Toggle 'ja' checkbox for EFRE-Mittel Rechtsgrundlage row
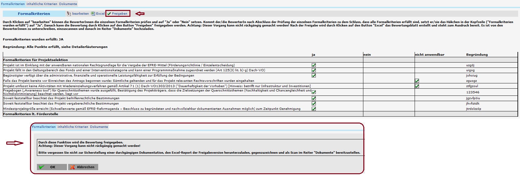Viewport: 520px width, 177px height. coord(314,65)
